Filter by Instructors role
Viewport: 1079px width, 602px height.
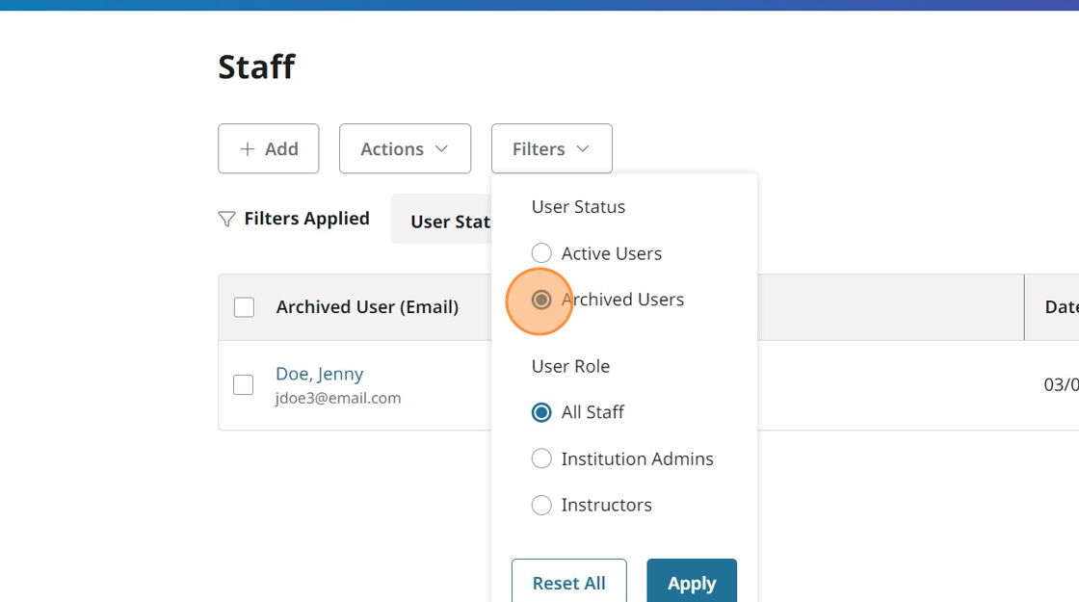pos(541,505)
